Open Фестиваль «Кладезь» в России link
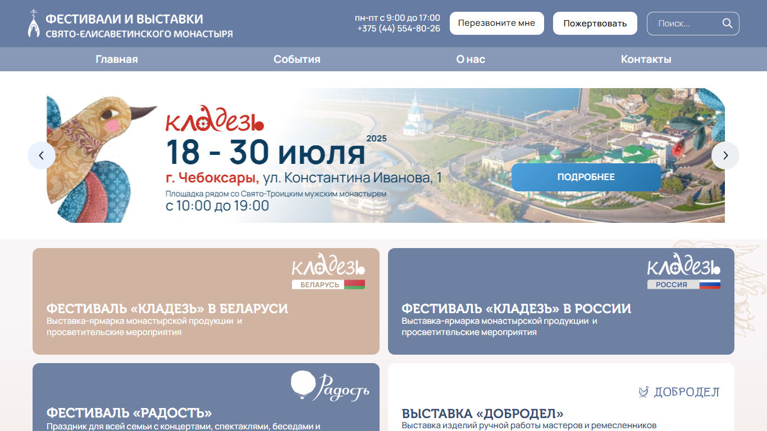This screenshot has height=431, width=767. 517,309
